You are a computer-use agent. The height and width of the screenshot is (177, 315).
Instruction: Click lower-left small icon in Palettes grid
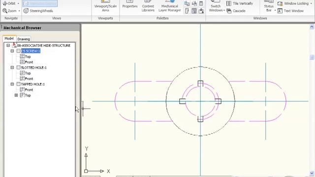tap(187, 11)
